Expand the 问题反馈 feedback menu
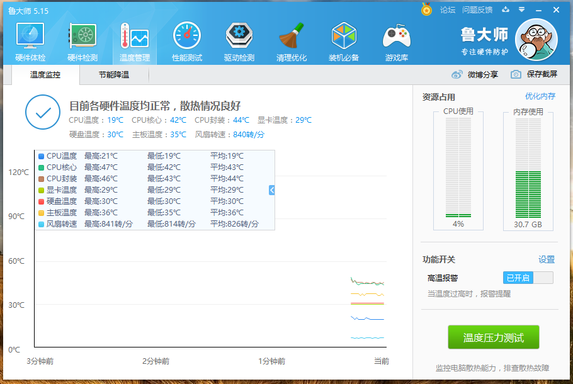This screenshot has height=384, width=573. point(477,9)
